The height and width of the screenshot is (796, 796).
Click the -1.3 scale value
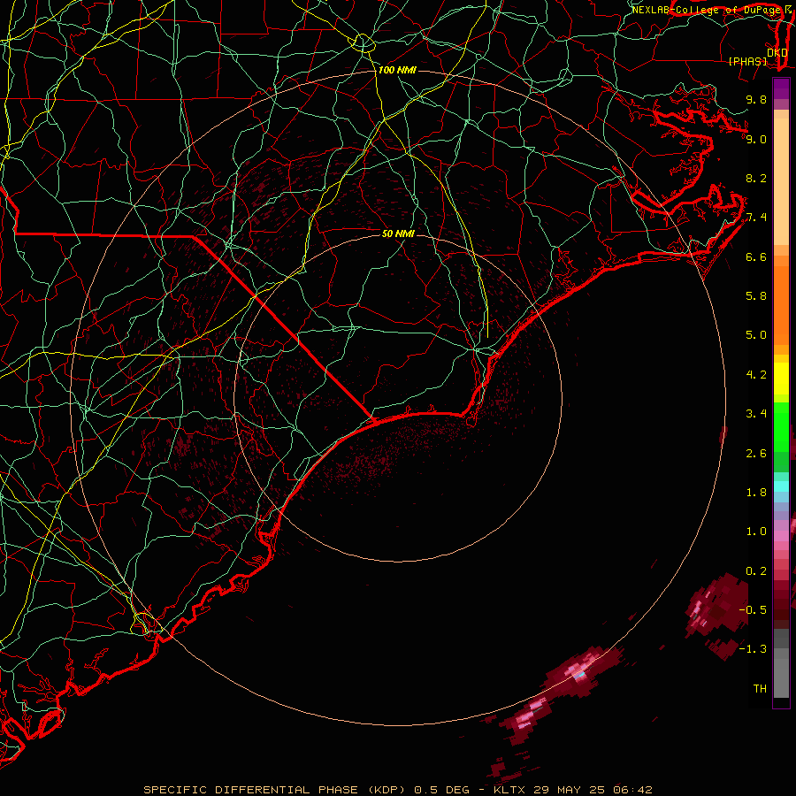(753, 649)
